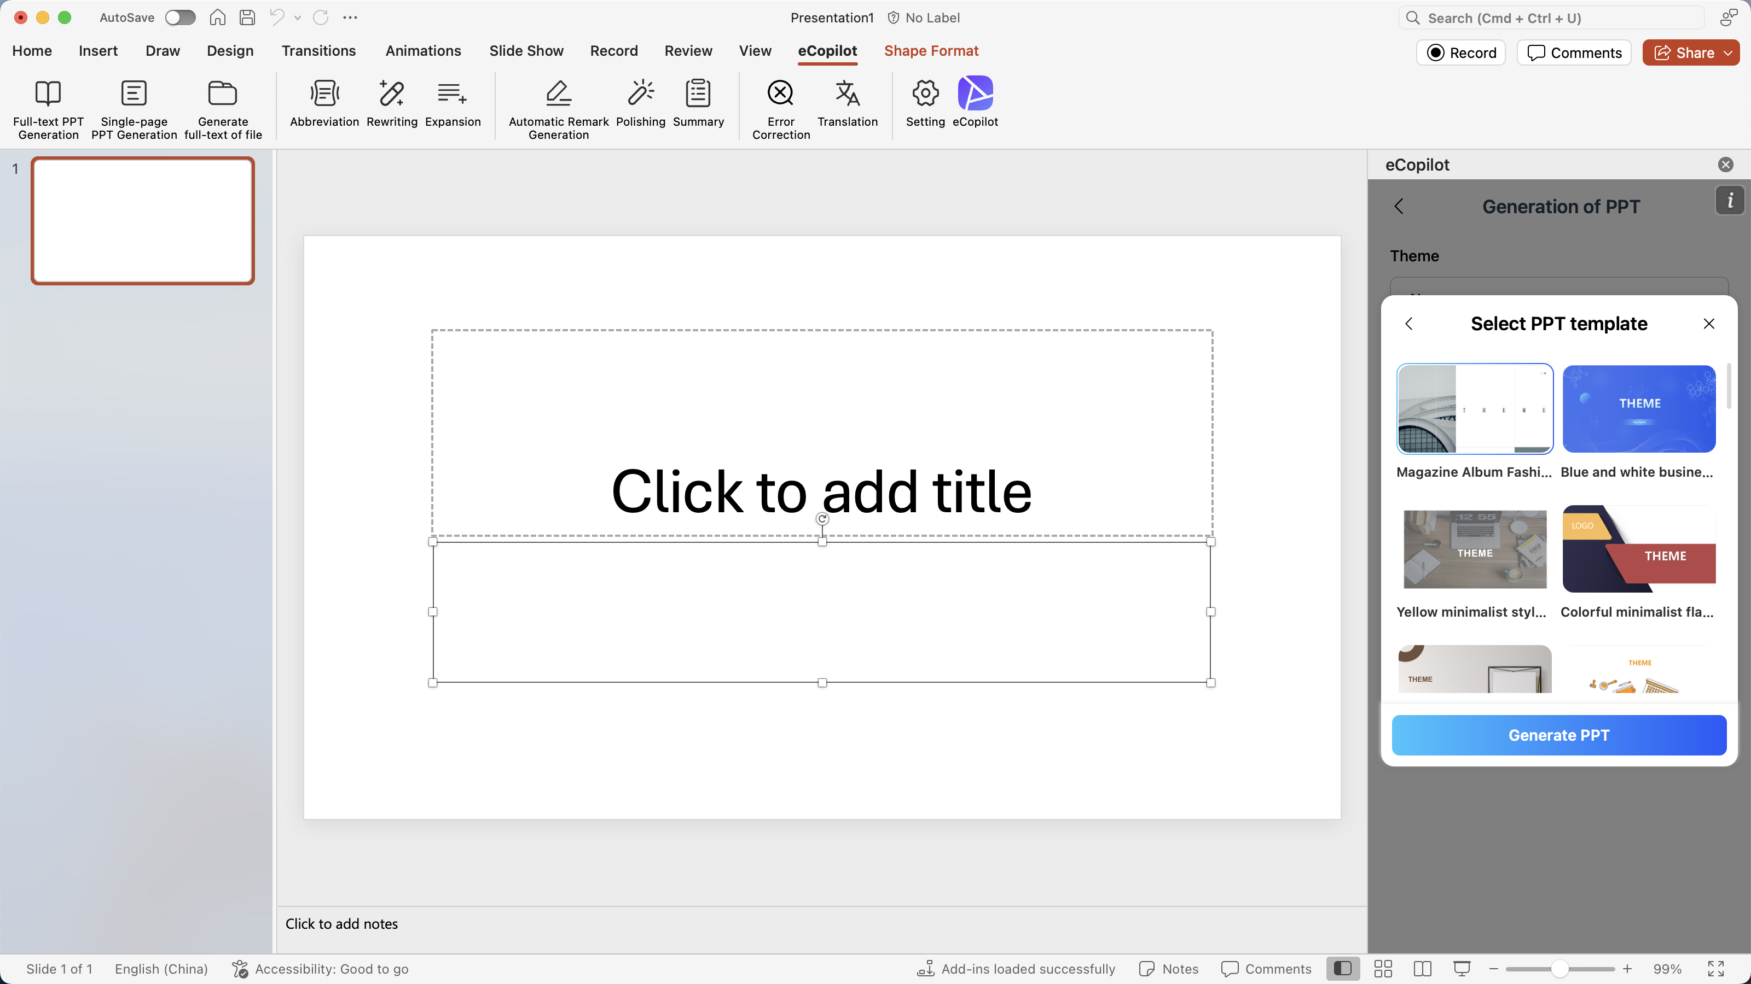Open the Shape Format tab
1751x984 pixels.
click(931, 51)
